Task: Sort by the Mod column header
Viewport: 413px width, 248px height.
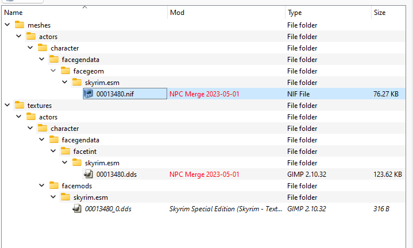Action: (226, 13)
